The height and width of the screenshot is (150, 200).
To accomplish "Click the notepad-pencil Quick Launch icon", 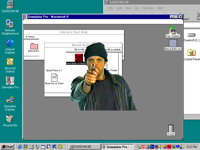I will coord(31,147).
